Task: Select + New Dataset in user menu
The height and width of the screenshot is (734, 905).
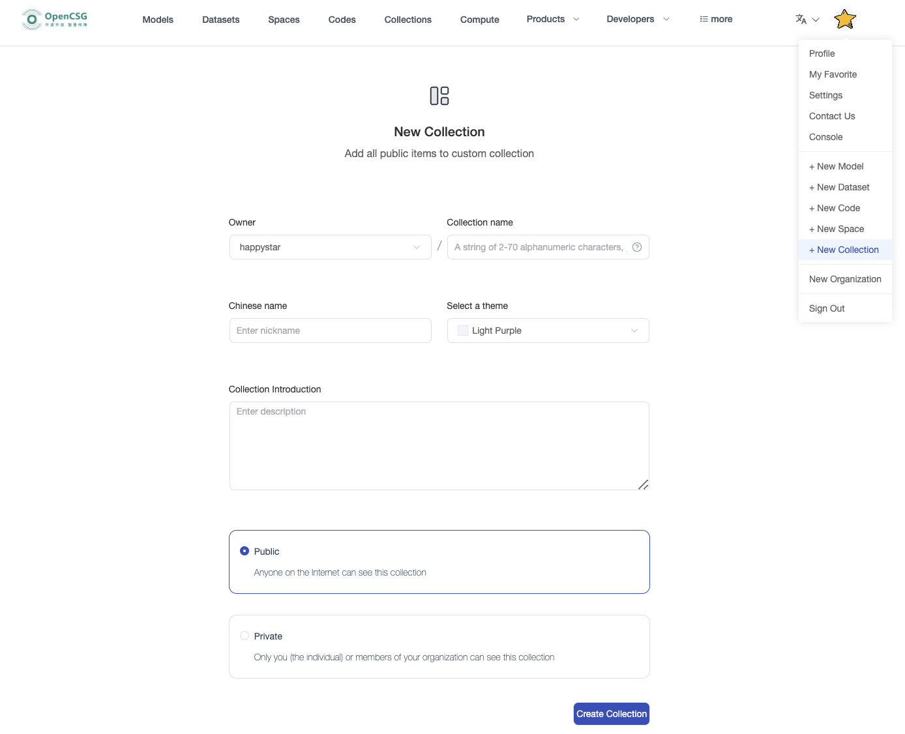Action: (x=839, y=187)
